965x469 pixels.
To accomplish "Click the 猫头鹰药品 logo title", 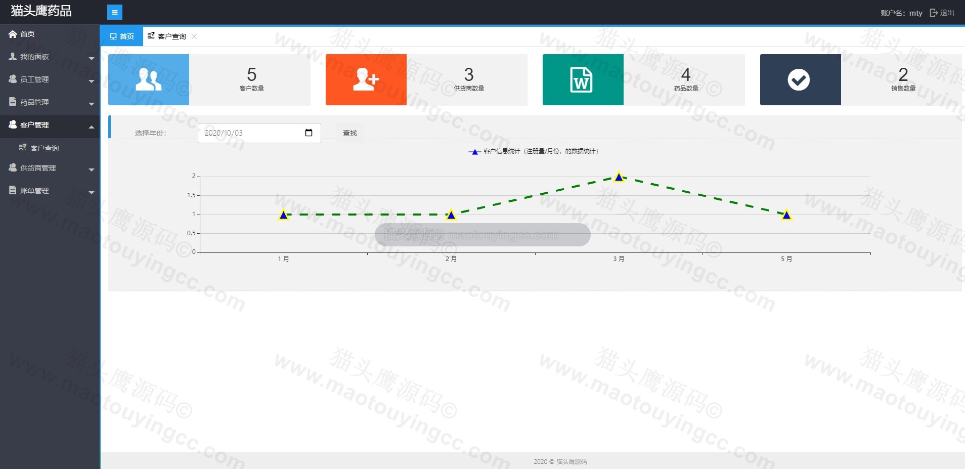I will click(x=41, y=11).
